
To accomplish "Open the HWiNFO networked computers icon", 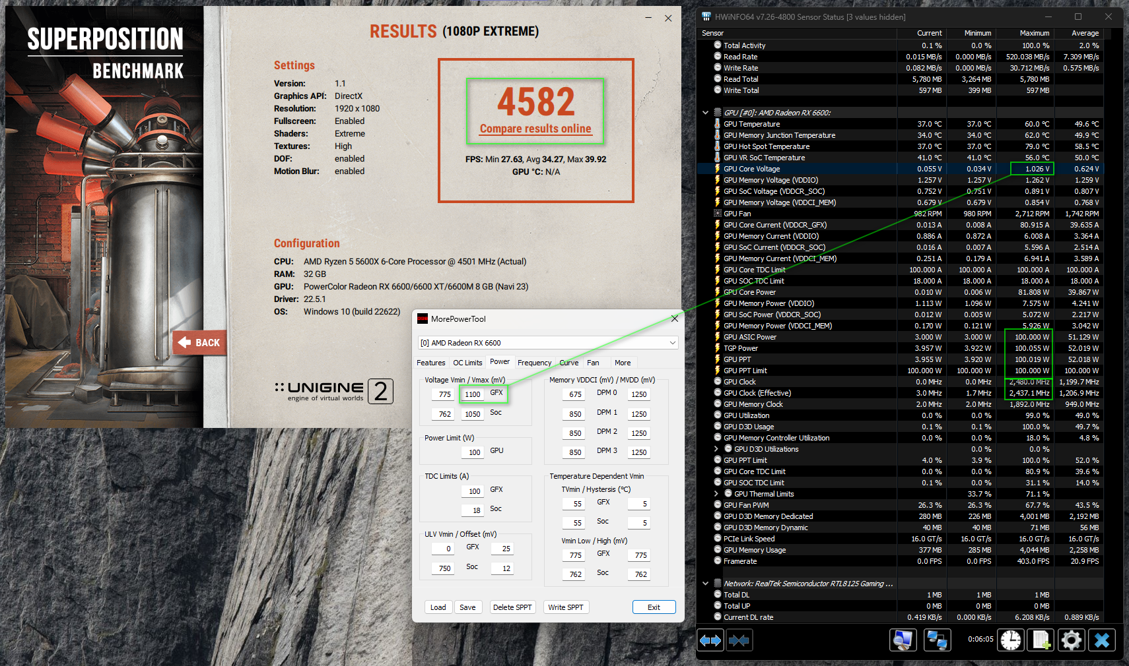I will click(937, 640).
